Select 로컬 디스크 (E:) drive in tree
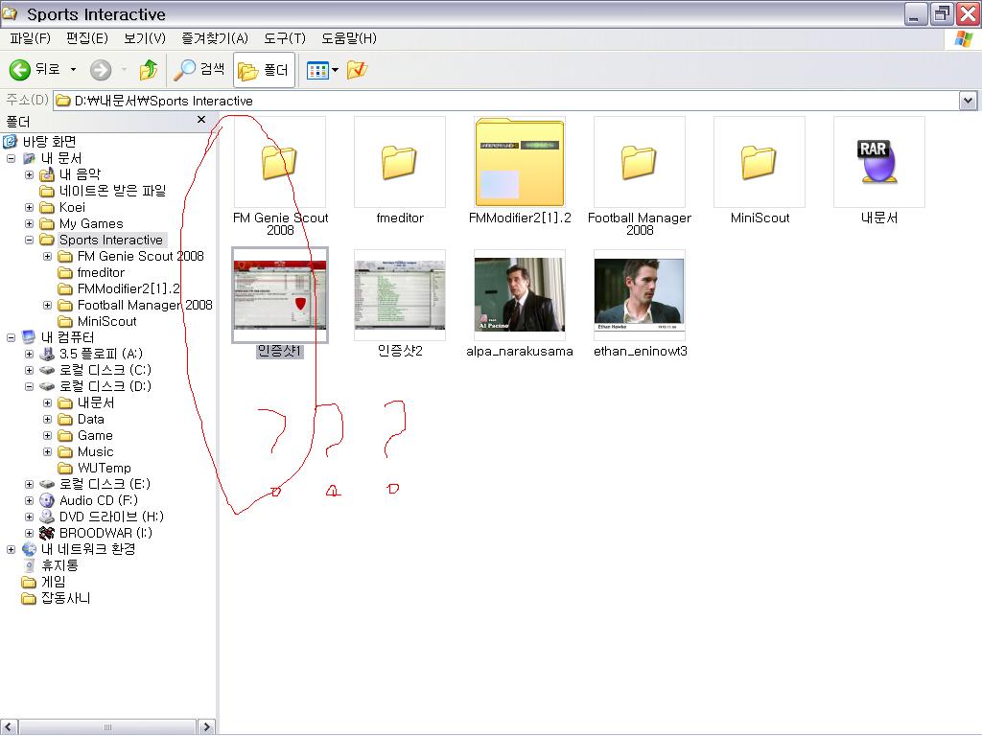This screenshot has height=736, width=982. [x=105, y=484]
